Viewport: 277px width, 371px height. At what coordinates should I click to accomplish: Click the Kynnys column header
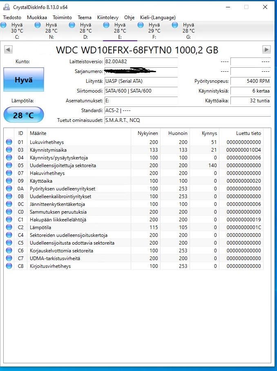coord(205,133)
